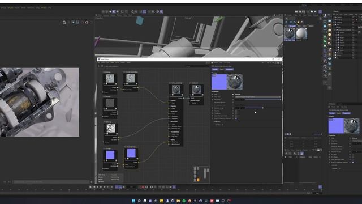
Task: Click the red app icon in the taskbar
Action: pyautogui.click(x=212, y=201)
